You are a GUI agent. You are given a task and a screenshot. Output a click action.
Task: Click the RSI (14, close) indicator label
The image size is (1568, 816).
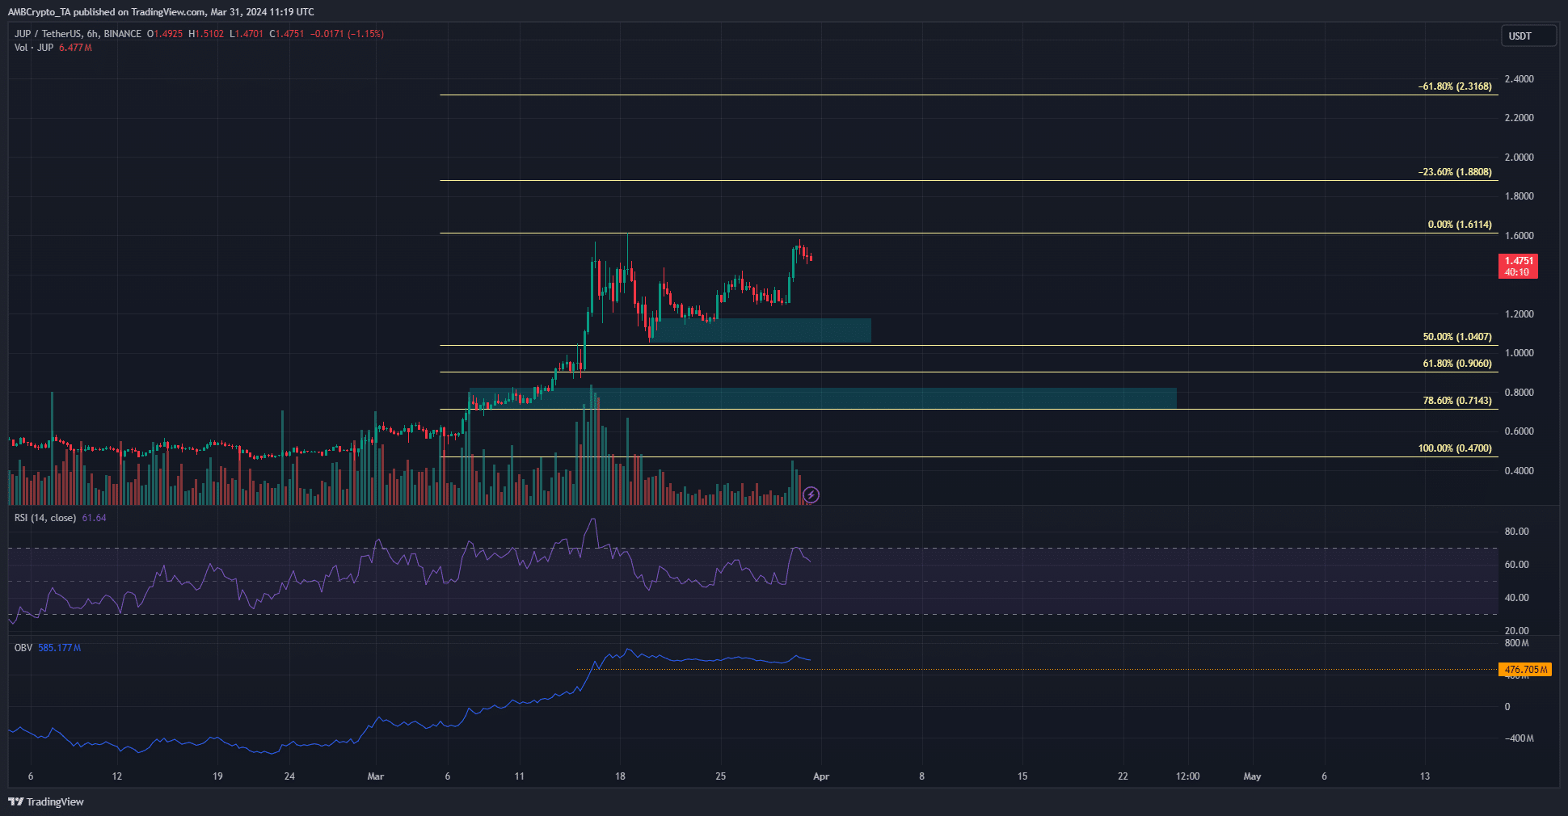(x=45, y=518)
